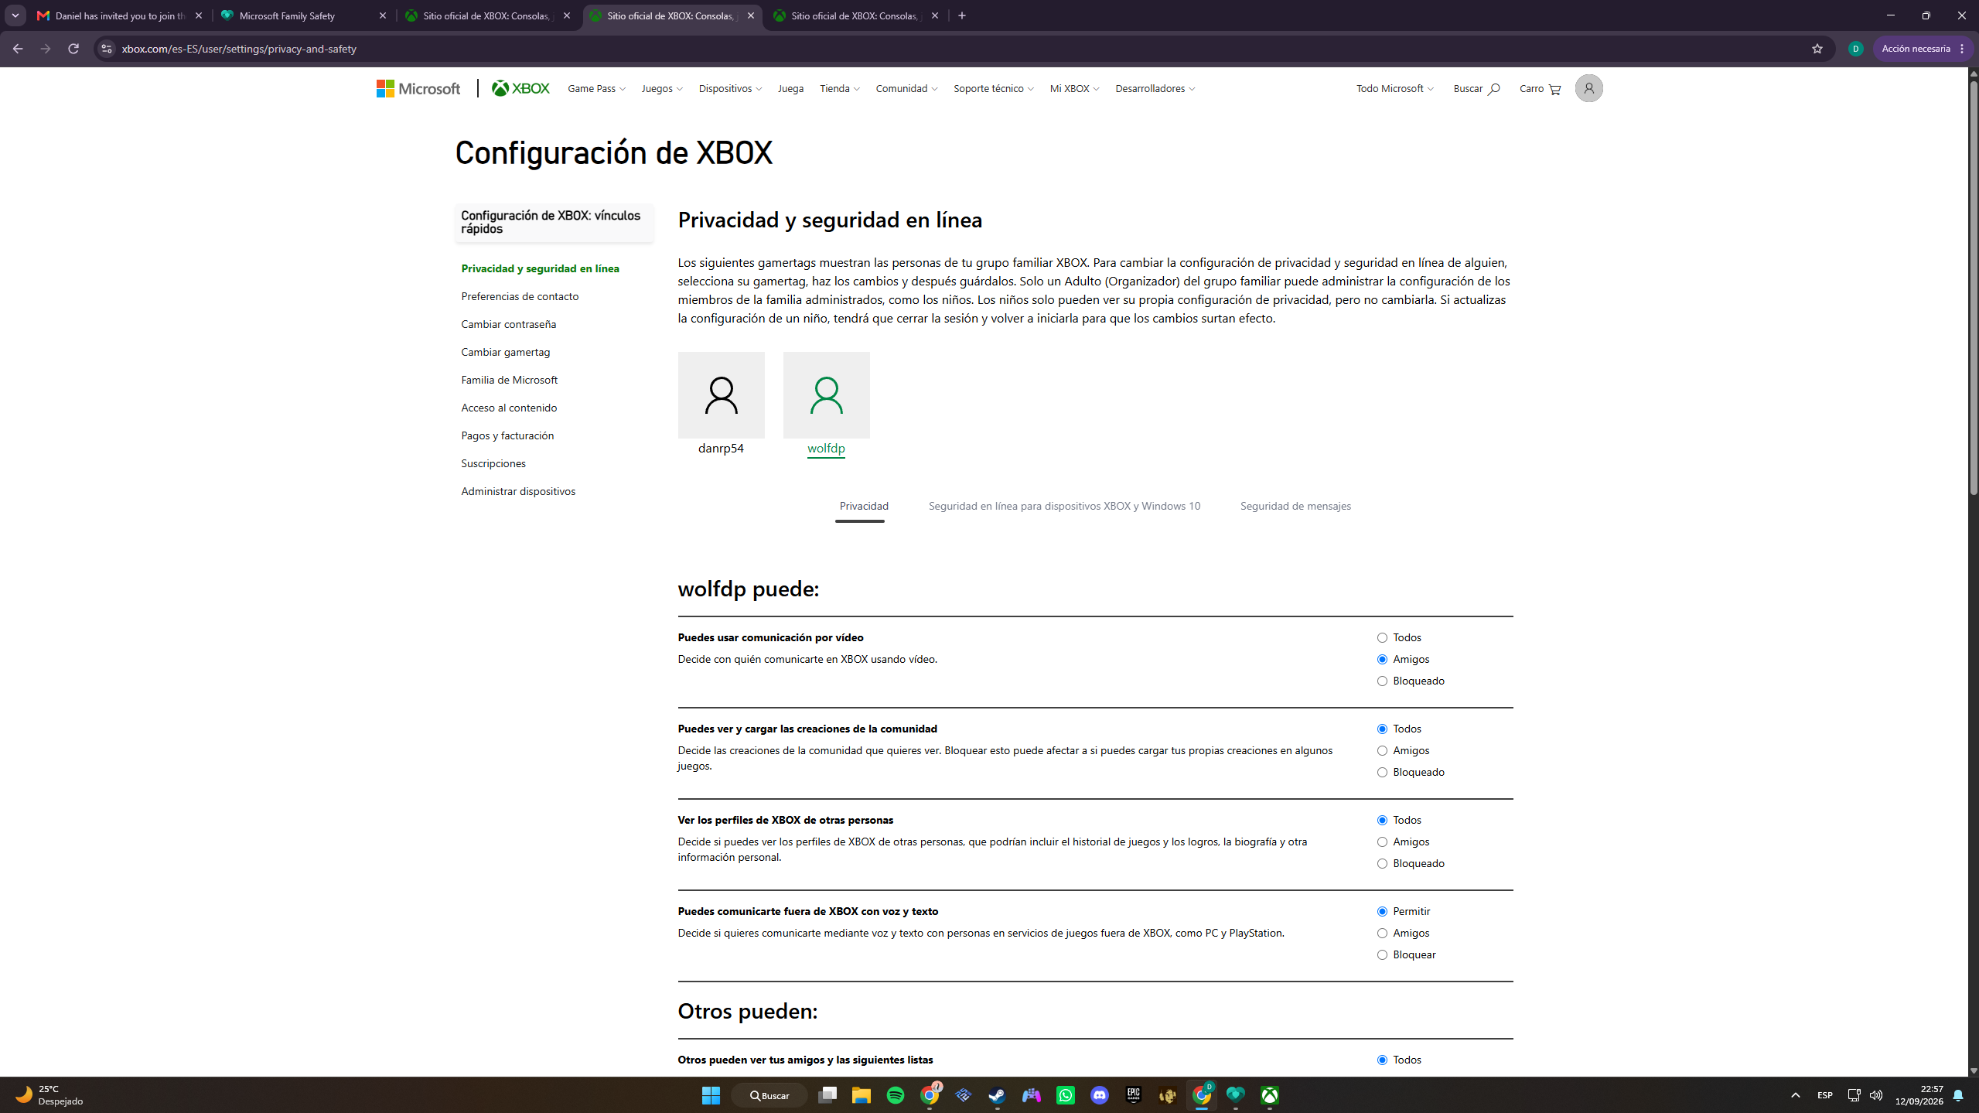Reload the page
This screenshot has height=1113, width=1979.
[x=73, y=49]
